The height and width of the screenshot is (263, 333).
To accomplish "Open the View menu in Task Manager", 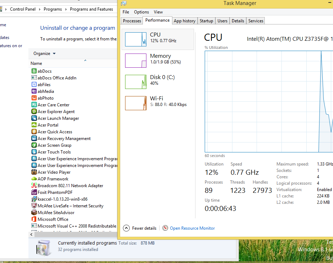I will tap(158, 12).
